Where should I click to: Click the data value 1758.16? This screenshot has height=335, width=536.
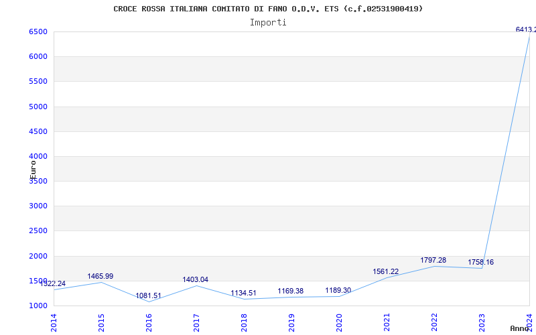point(480,262)
